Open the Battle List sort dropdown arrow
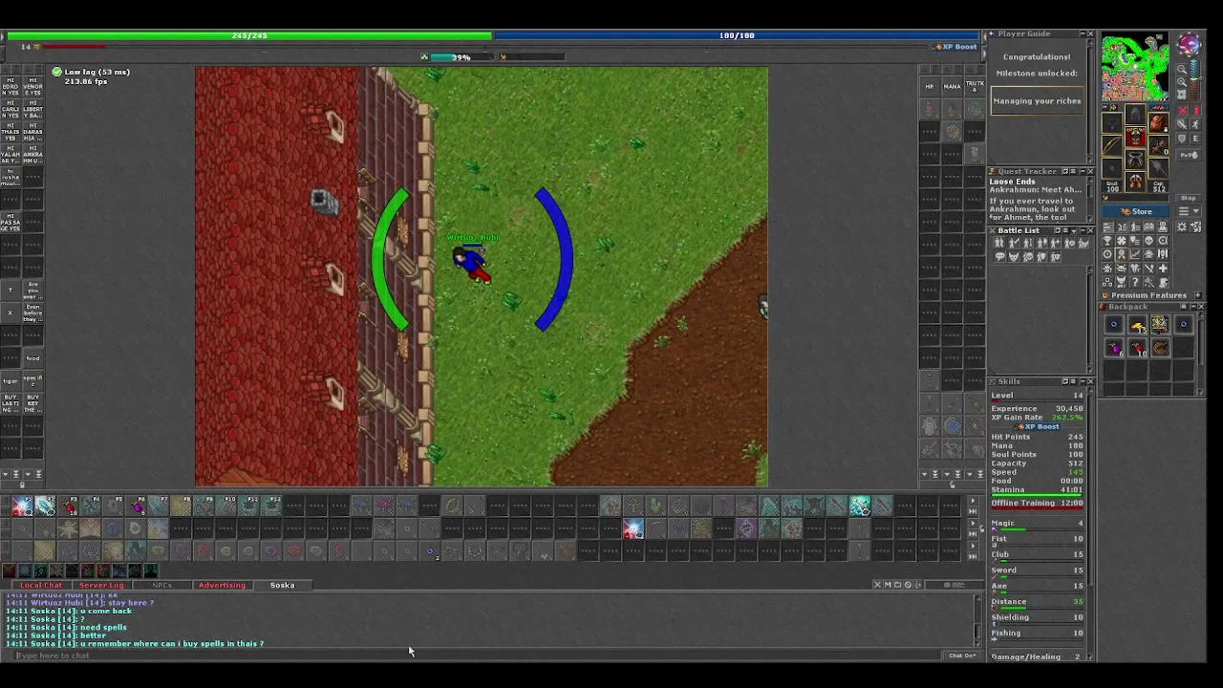The width and height of the screenshot is (1223, 688). 1074,230
